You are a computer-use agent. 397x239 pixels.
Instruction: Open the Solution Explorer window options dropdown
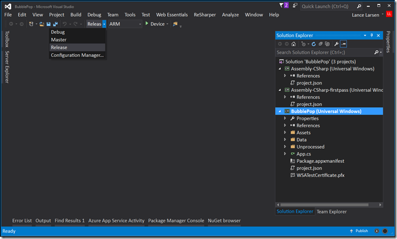pyautogui.click(x=365, y=36)
